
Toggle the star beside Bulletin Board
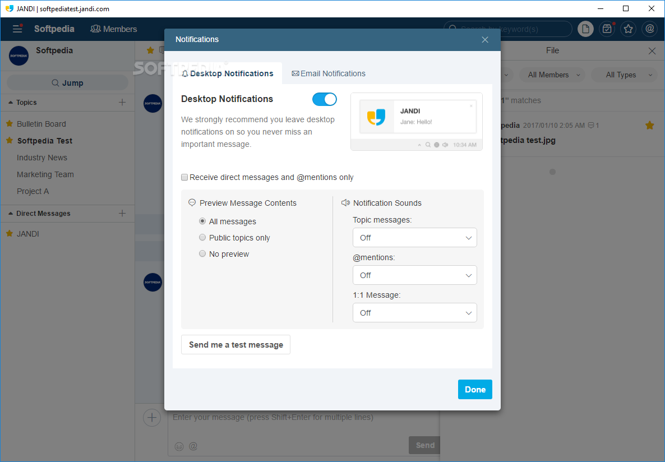(10, 123)
